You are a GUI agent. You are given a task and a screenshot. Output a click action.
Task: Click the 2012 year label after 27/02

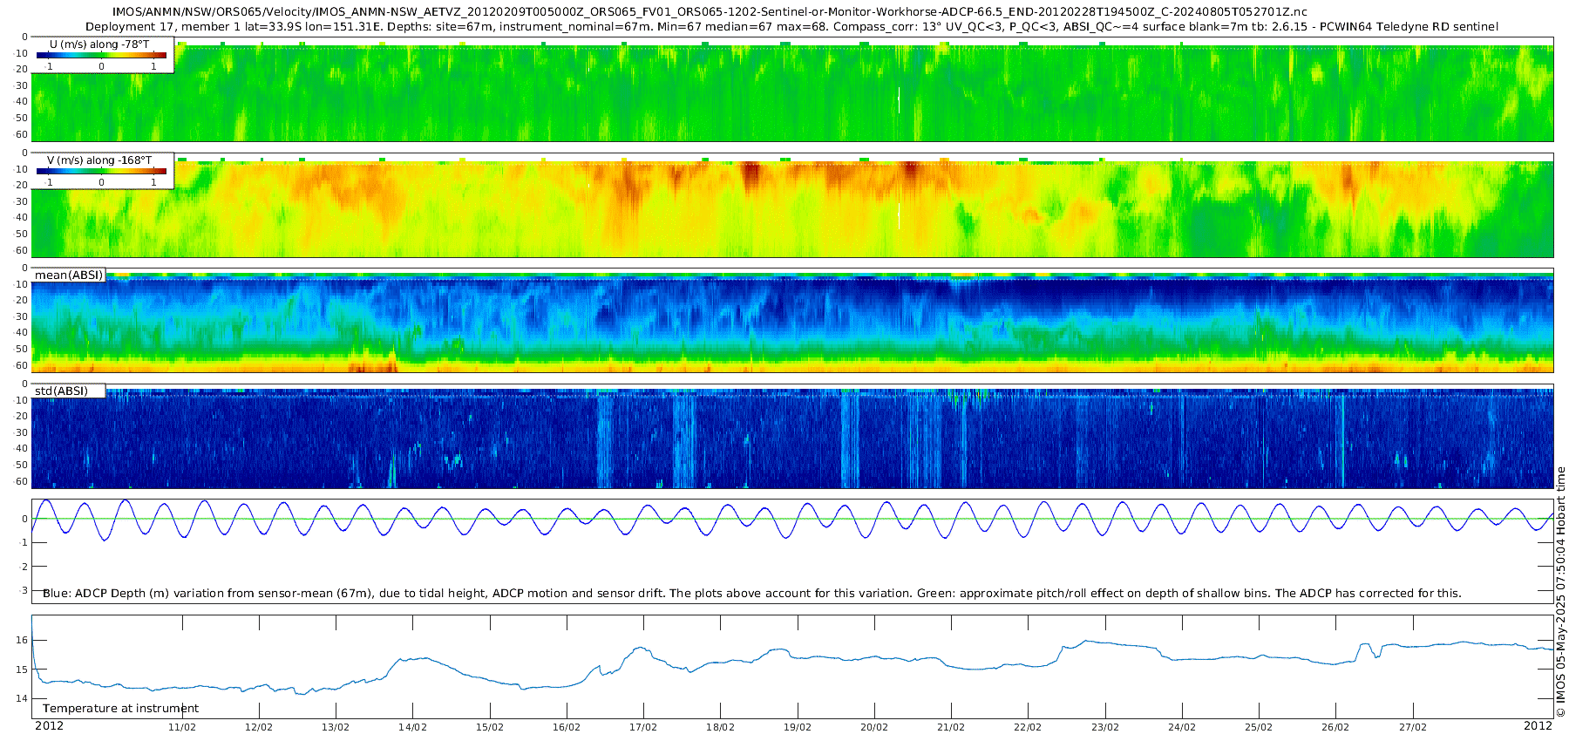tap(1538, 726)
